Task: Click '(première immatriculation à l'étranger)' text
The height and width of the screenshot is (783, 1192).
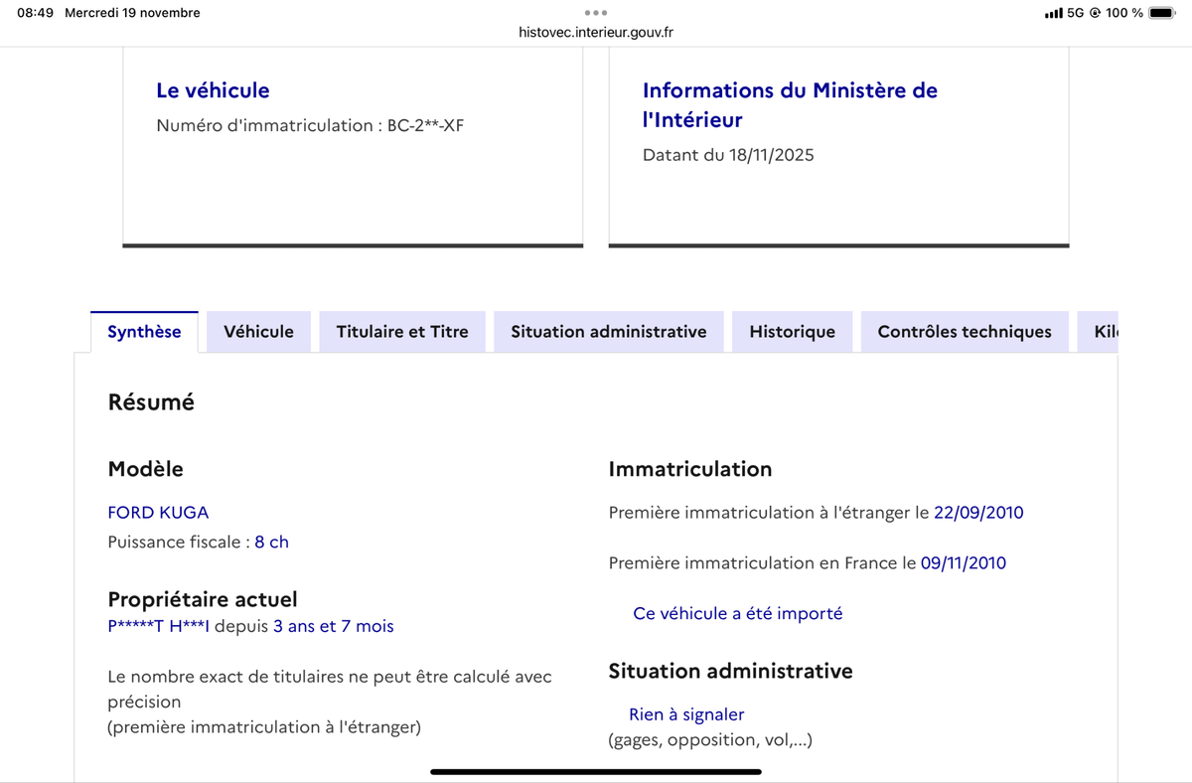Action: click(264, 727)
